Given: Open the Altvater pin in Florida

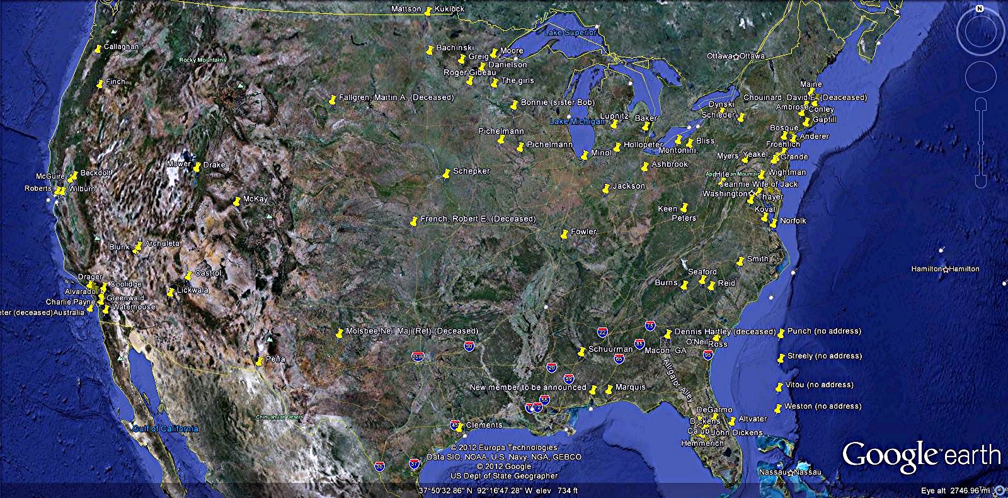Looking at the screenshot, I should pos(732,421).
